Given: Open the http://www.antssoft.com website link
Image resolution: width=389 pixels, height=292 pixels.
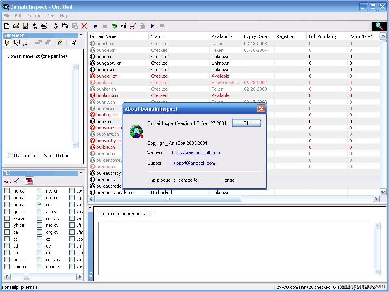Looking at the screenshot, I should (196, 153).
